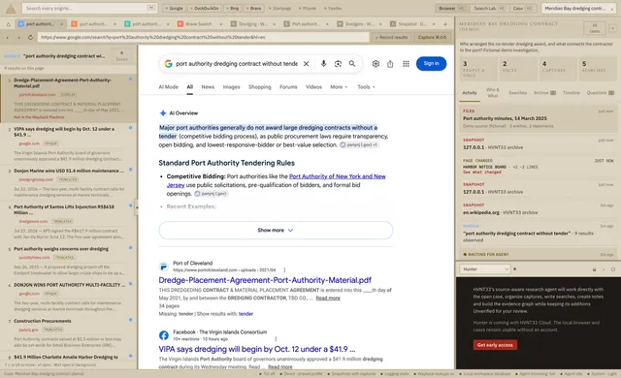Click All cases button
621x378 pixels.
coord(595,28)
